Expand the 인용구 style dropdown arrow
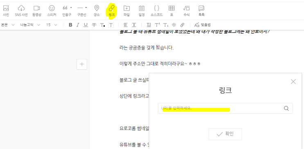 (71, 7)
